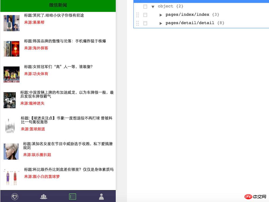269x202 pixels.
Task: Click the document icon beside pages/detail/detail
Action: coord(145,23)
